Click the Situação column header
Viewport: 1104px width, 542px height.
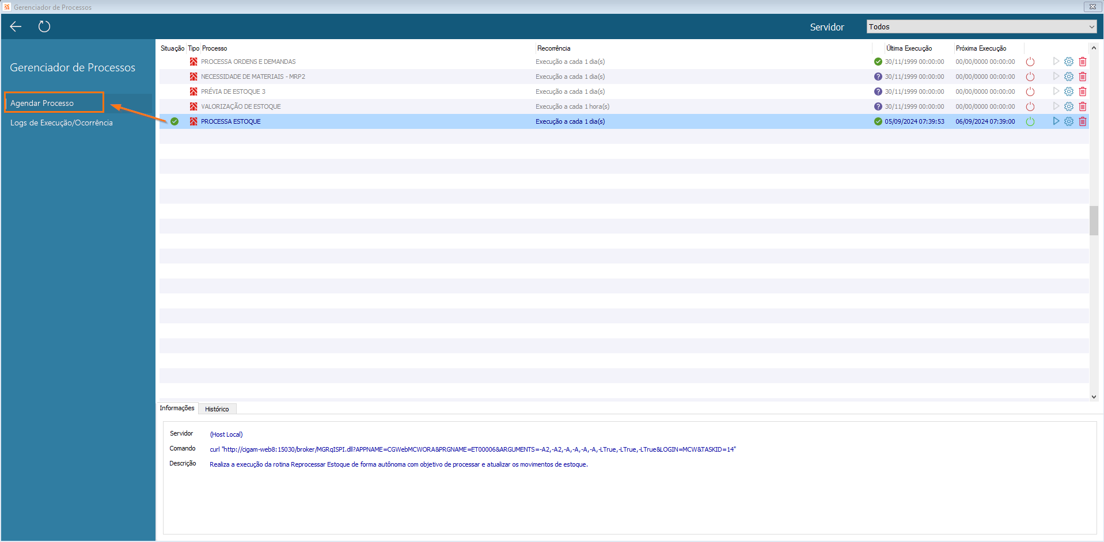pyautogui.click(x=172, y=48)
